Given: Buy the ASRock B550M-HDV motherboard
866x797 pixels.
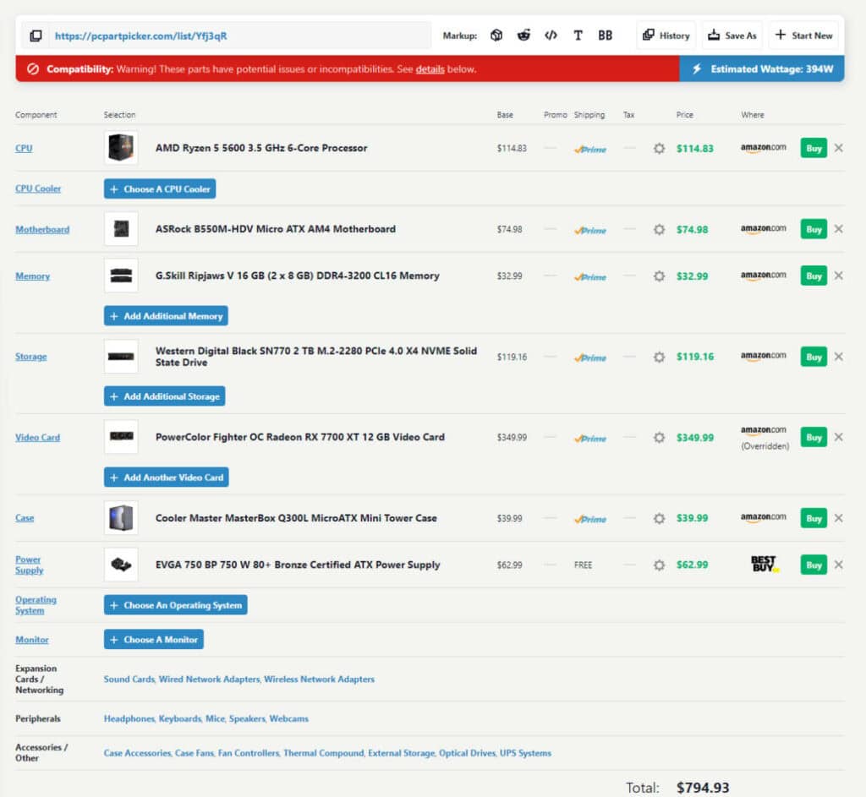Looking at the screenshot, I should pyautogui.click(x=814, y=228).
